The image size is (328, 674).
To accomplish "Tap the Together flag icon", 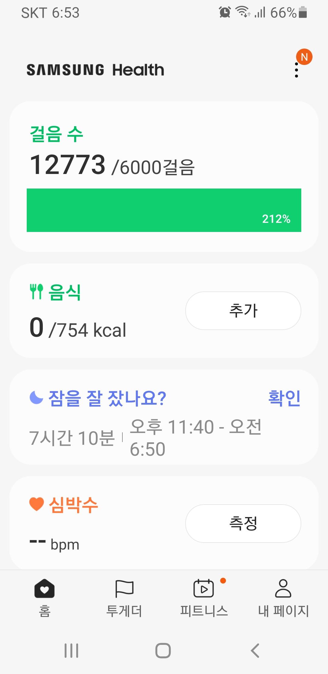I will (x=124, y=588).
